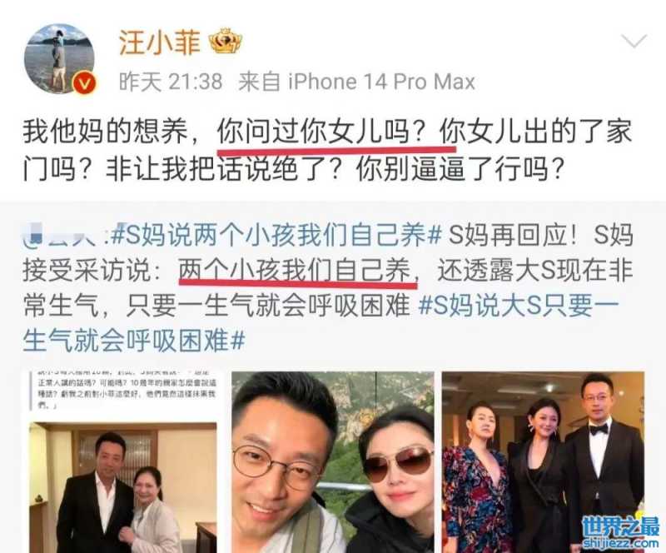Open 汪小菲's profile avatar
Viewport: 666px width, 553px height.
pos(59,58)
